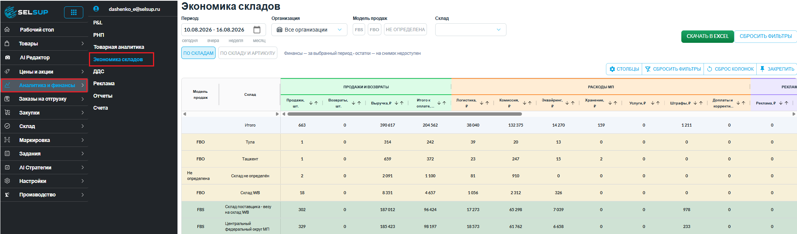Toggle the FBO sales model filter

coord(375,30)
